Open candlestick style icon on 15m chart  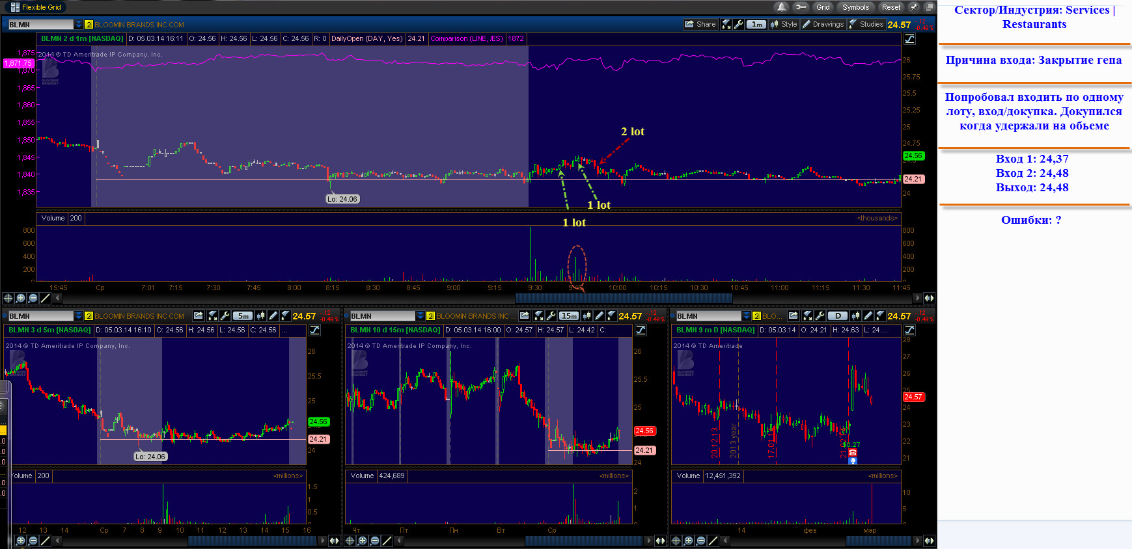coord(587,315)
